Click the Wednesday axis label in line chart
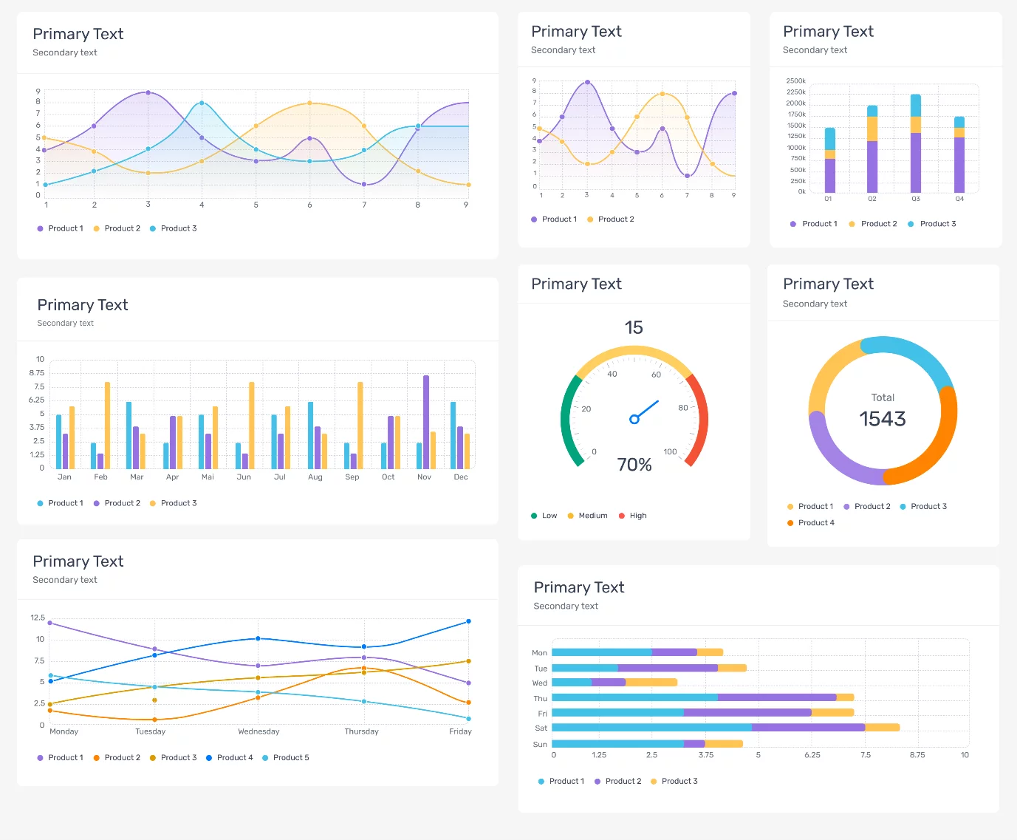 pyautogui.click(x=258, y=731)
